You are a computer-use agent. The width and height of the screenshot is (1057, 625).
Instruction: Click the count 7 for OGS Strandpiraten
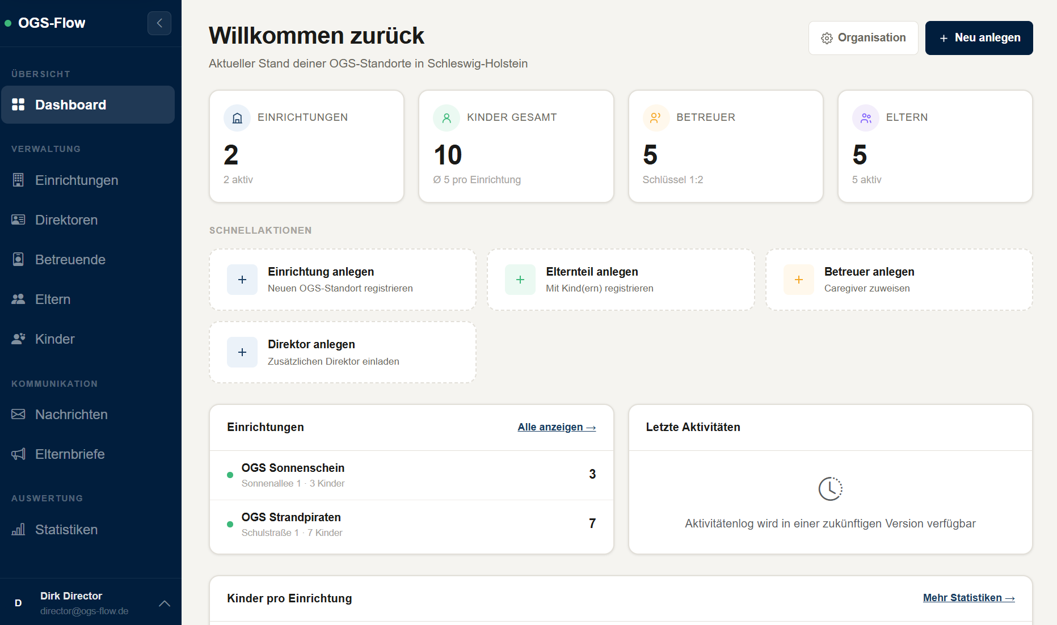[592, 523]
